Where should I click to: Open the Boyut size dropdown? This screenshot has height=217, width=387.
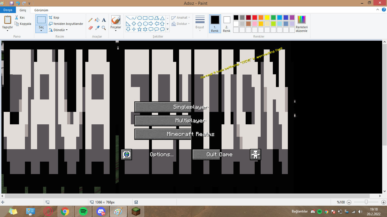(200, 24)
